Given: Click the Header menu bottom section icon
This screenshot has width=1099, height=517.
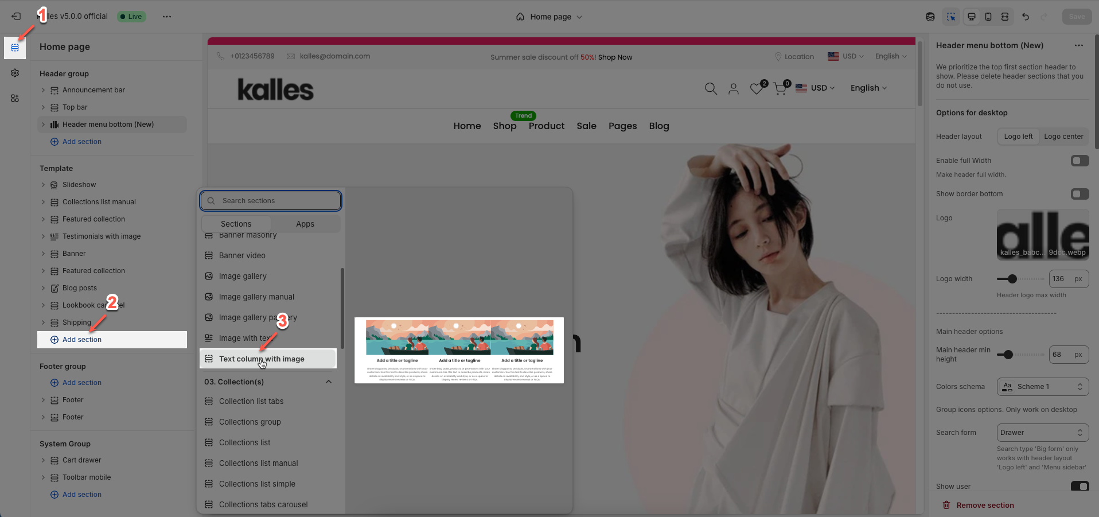Looking at the screenshot, I should 54,125.
